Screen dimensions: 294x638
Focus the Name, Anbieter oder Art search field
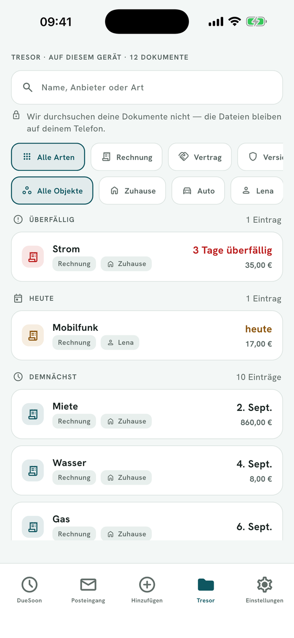(147, 88)
